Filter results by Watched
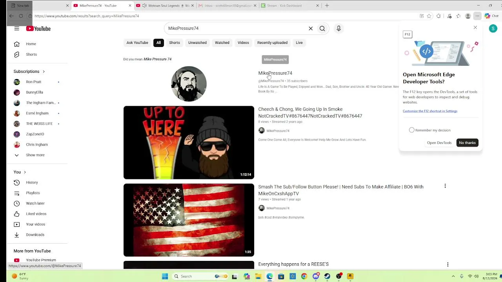502x282 pixels. pyautogui.click(x=222, y=43)
